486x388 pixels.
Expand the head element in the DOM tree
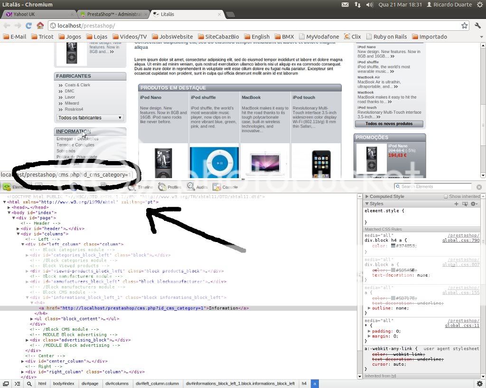click(x=9, y=208)
